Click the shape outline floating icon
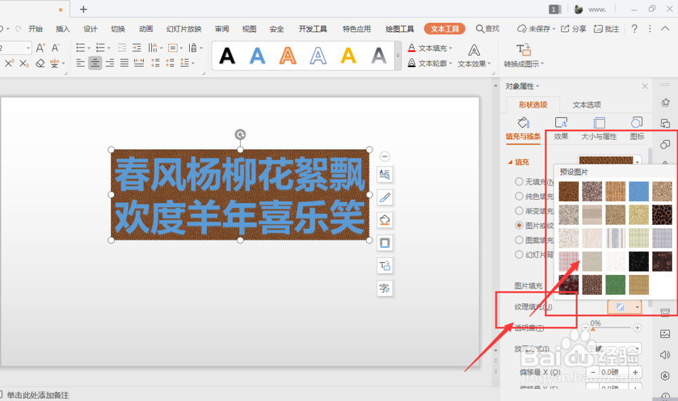 (385, 243)
